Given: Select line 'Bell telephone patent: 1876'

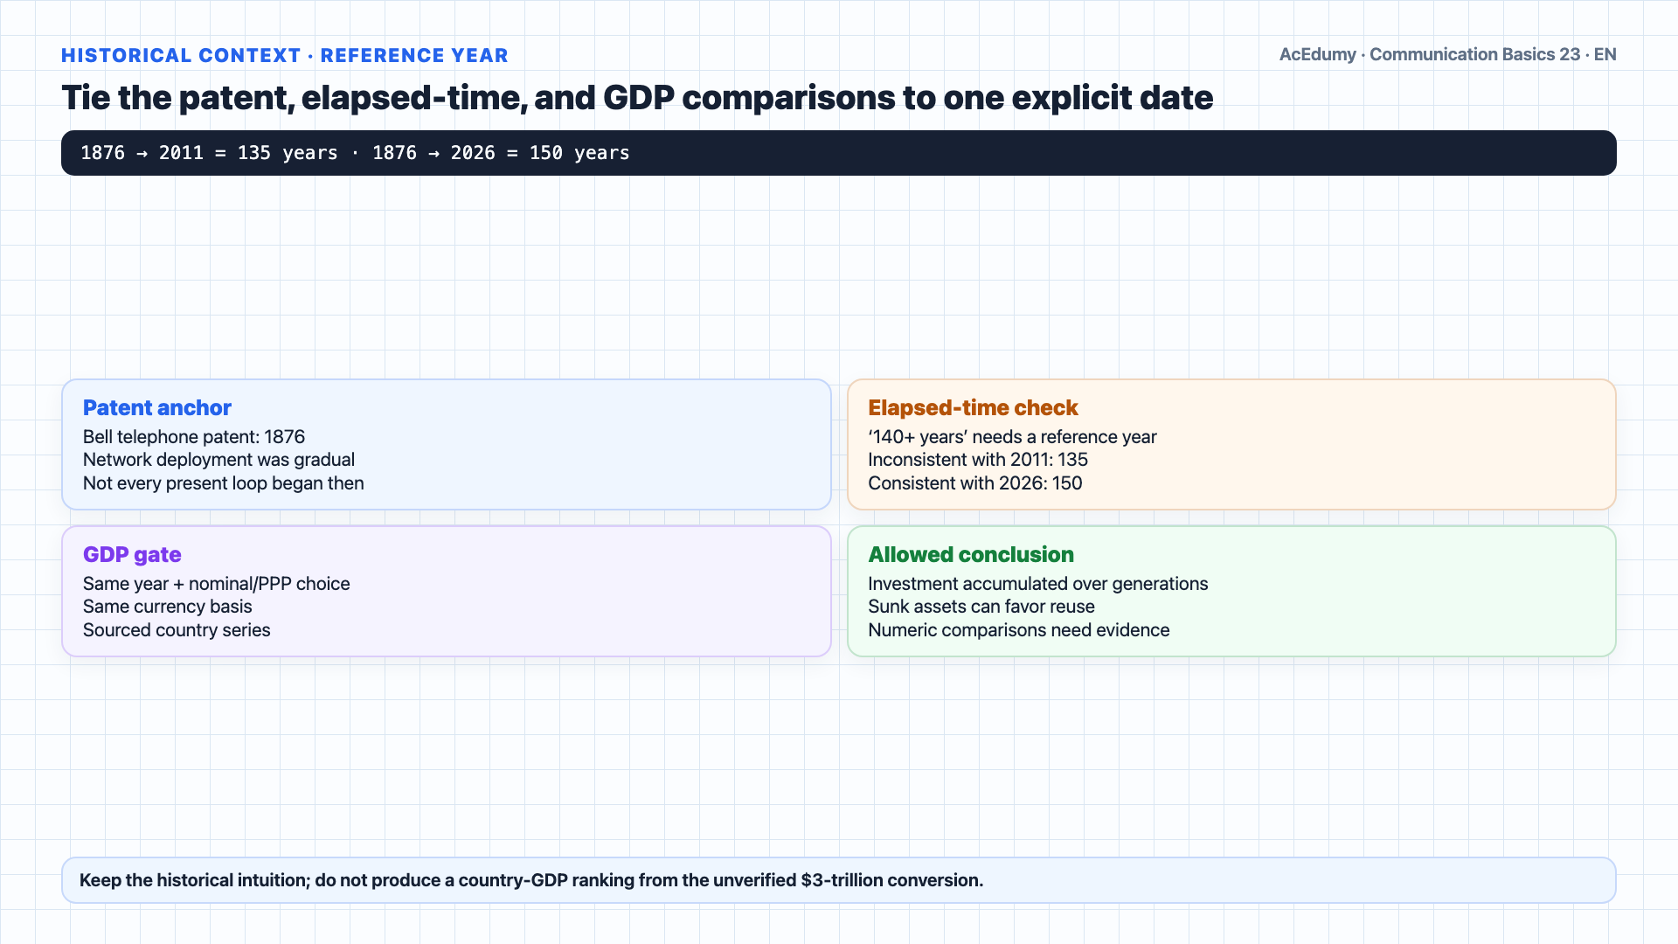Looking at the screenshot, I should coord(194,437).
